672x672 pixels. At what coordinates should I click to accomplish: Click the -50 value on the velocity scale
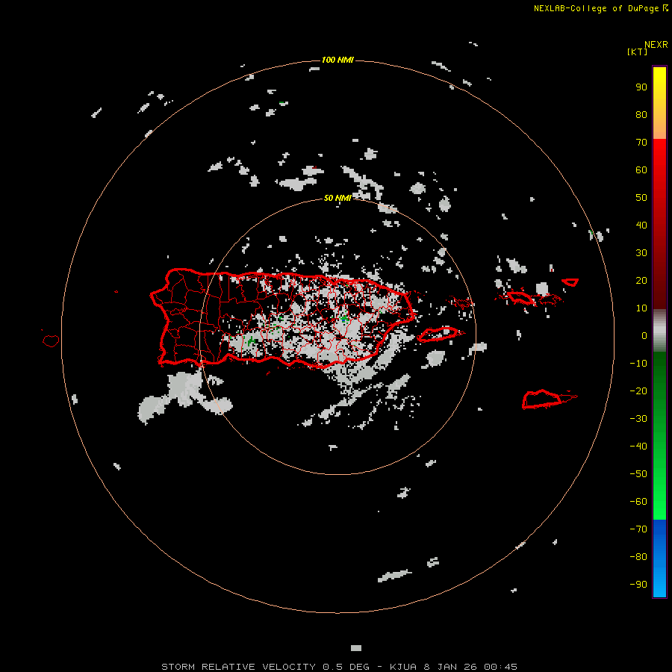click(x=638, y=474)
